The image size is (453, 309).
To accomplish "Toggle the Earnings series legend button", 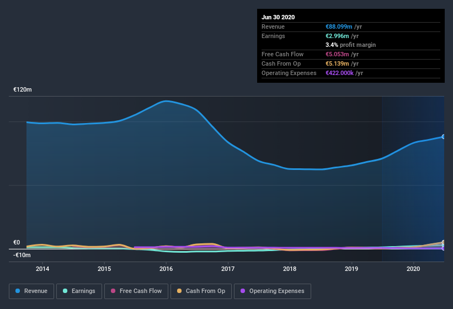I will tap(79, 291).
